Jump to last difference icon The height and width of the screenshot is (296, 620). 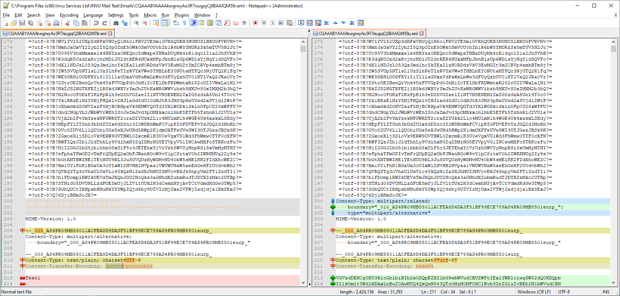352,23
